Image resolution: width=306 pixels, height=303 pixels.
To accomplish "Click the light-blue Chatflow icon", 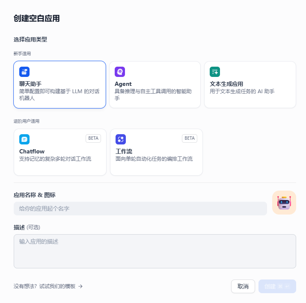I will coord(24,139).
